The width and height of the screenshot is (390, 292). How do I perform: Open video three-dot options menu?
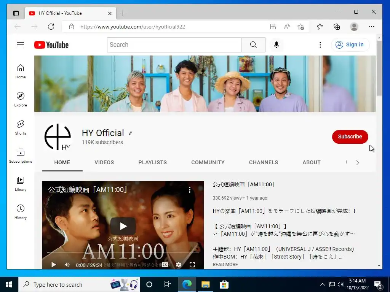click(190, 190)
